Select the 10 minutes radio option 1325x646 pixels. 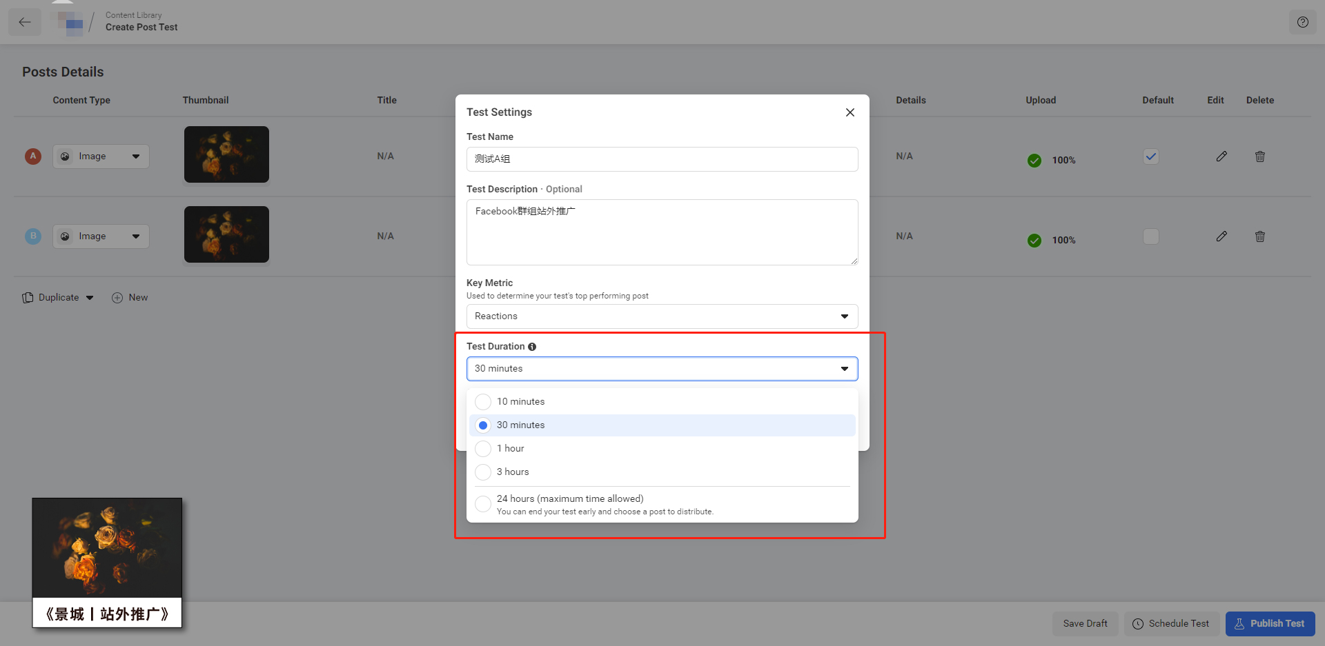tap(483, 402)
